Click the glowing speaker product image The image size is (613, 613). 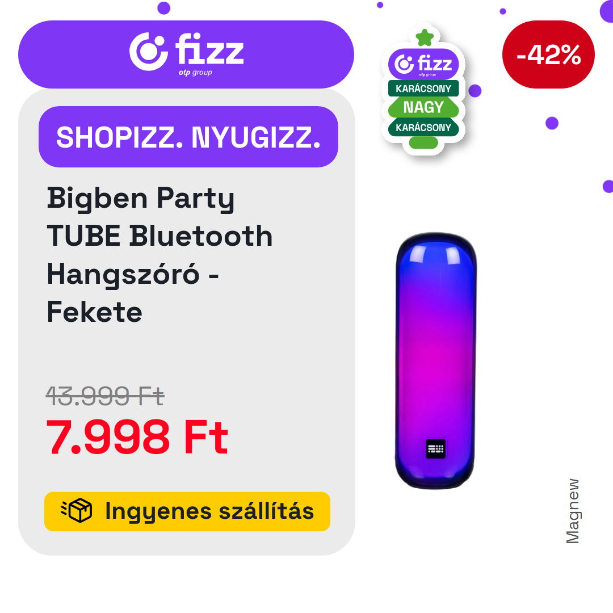point(435,360)
